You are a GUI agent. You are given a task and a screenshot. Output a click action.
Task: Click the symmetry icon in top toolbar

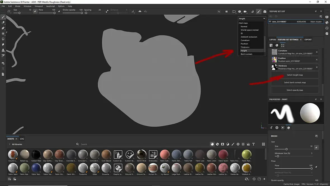coord(140,11)
